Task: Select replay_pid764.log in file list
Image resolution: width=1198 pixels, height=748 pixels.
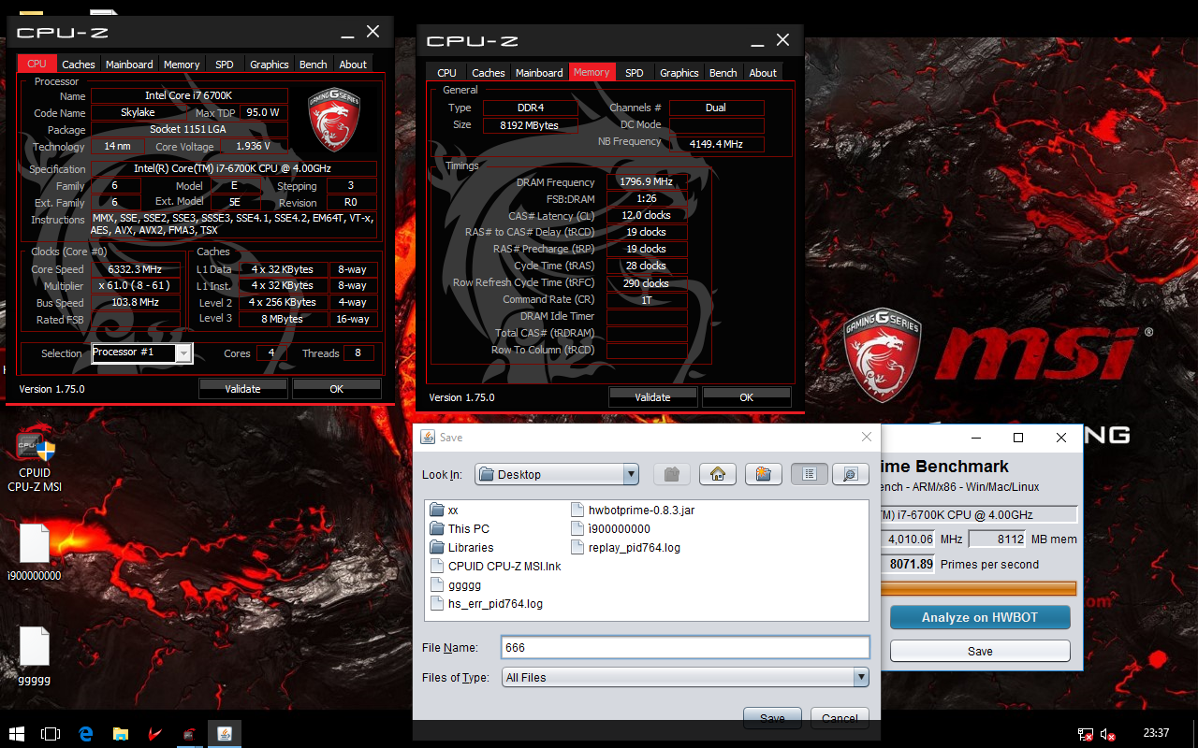Action: coord(625,548)
